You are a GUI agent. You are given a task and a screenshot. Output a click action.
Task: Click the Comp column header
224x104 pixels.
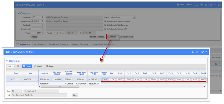(16, 73)
